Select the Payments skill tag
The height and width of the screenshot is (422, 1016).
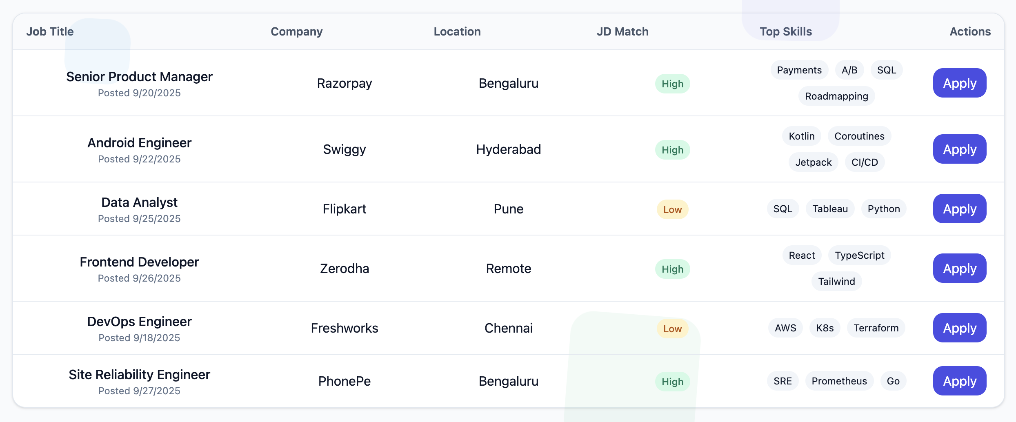(799, 70)
